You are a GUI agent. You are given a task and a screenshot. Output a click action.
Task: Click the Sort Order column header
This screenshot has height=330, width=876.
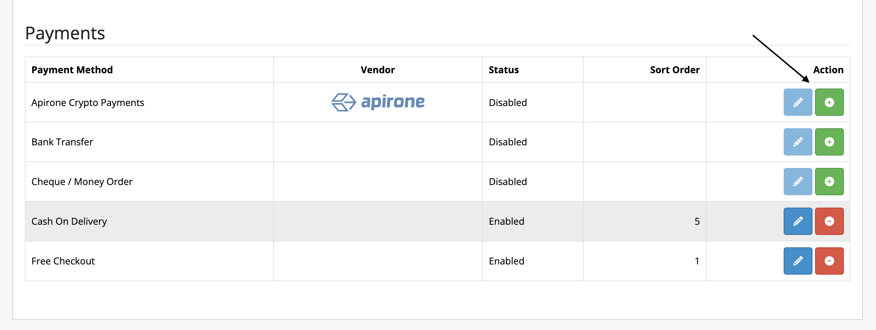[x=675, y=70]
